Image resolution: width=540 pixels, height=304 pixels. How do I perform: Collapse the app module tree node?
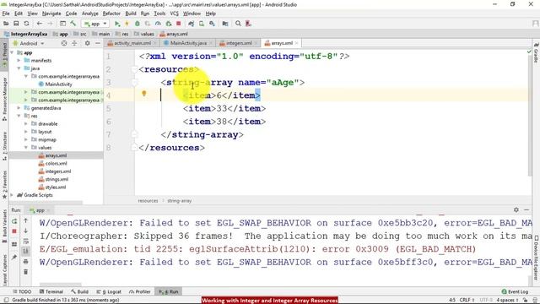point(13,52)
